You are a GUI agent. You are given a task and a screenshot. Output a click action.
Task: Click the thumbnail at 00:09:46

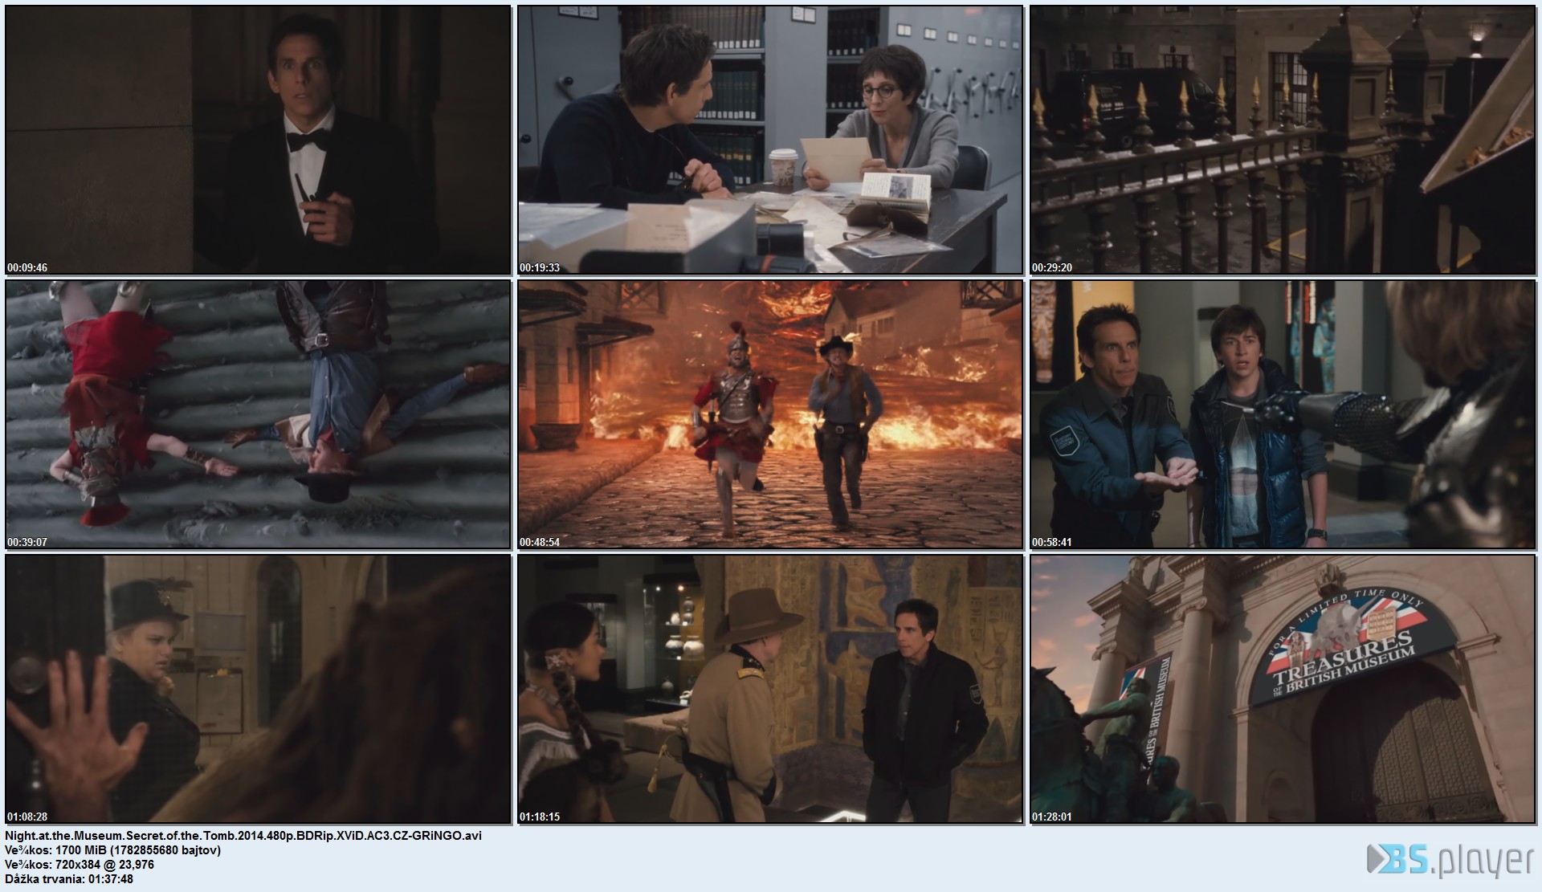[258, 140]
